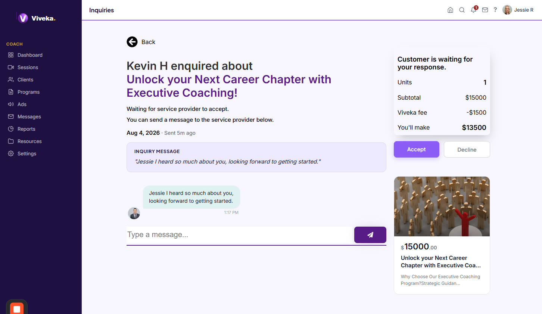This screenshot has height=314, width=542.
Task: Open Jessie R profile avatar
Action: coord(507,10)
